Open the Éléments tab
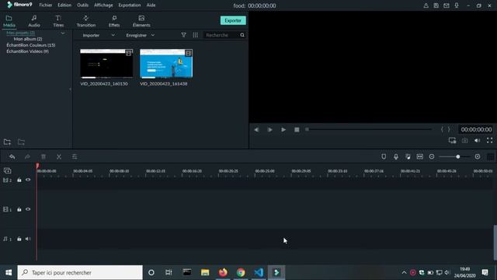The width and height of the screenshot is (497, 280). click(141, 21)
